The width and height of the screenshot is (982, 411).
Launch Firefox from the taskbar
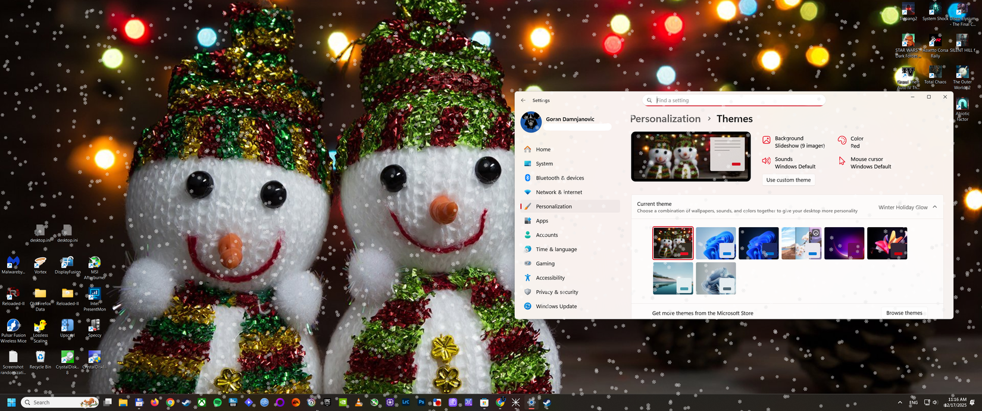point(155,403)
